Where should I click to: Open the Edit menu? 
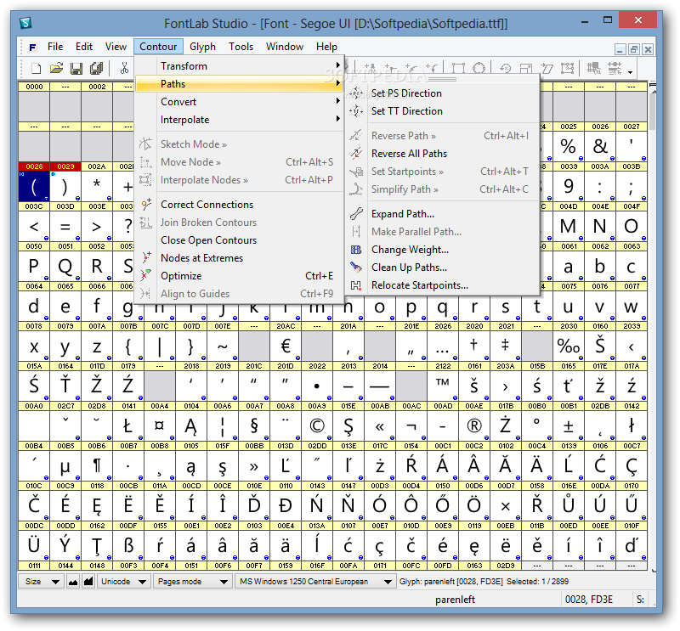(x=84, y=47)
